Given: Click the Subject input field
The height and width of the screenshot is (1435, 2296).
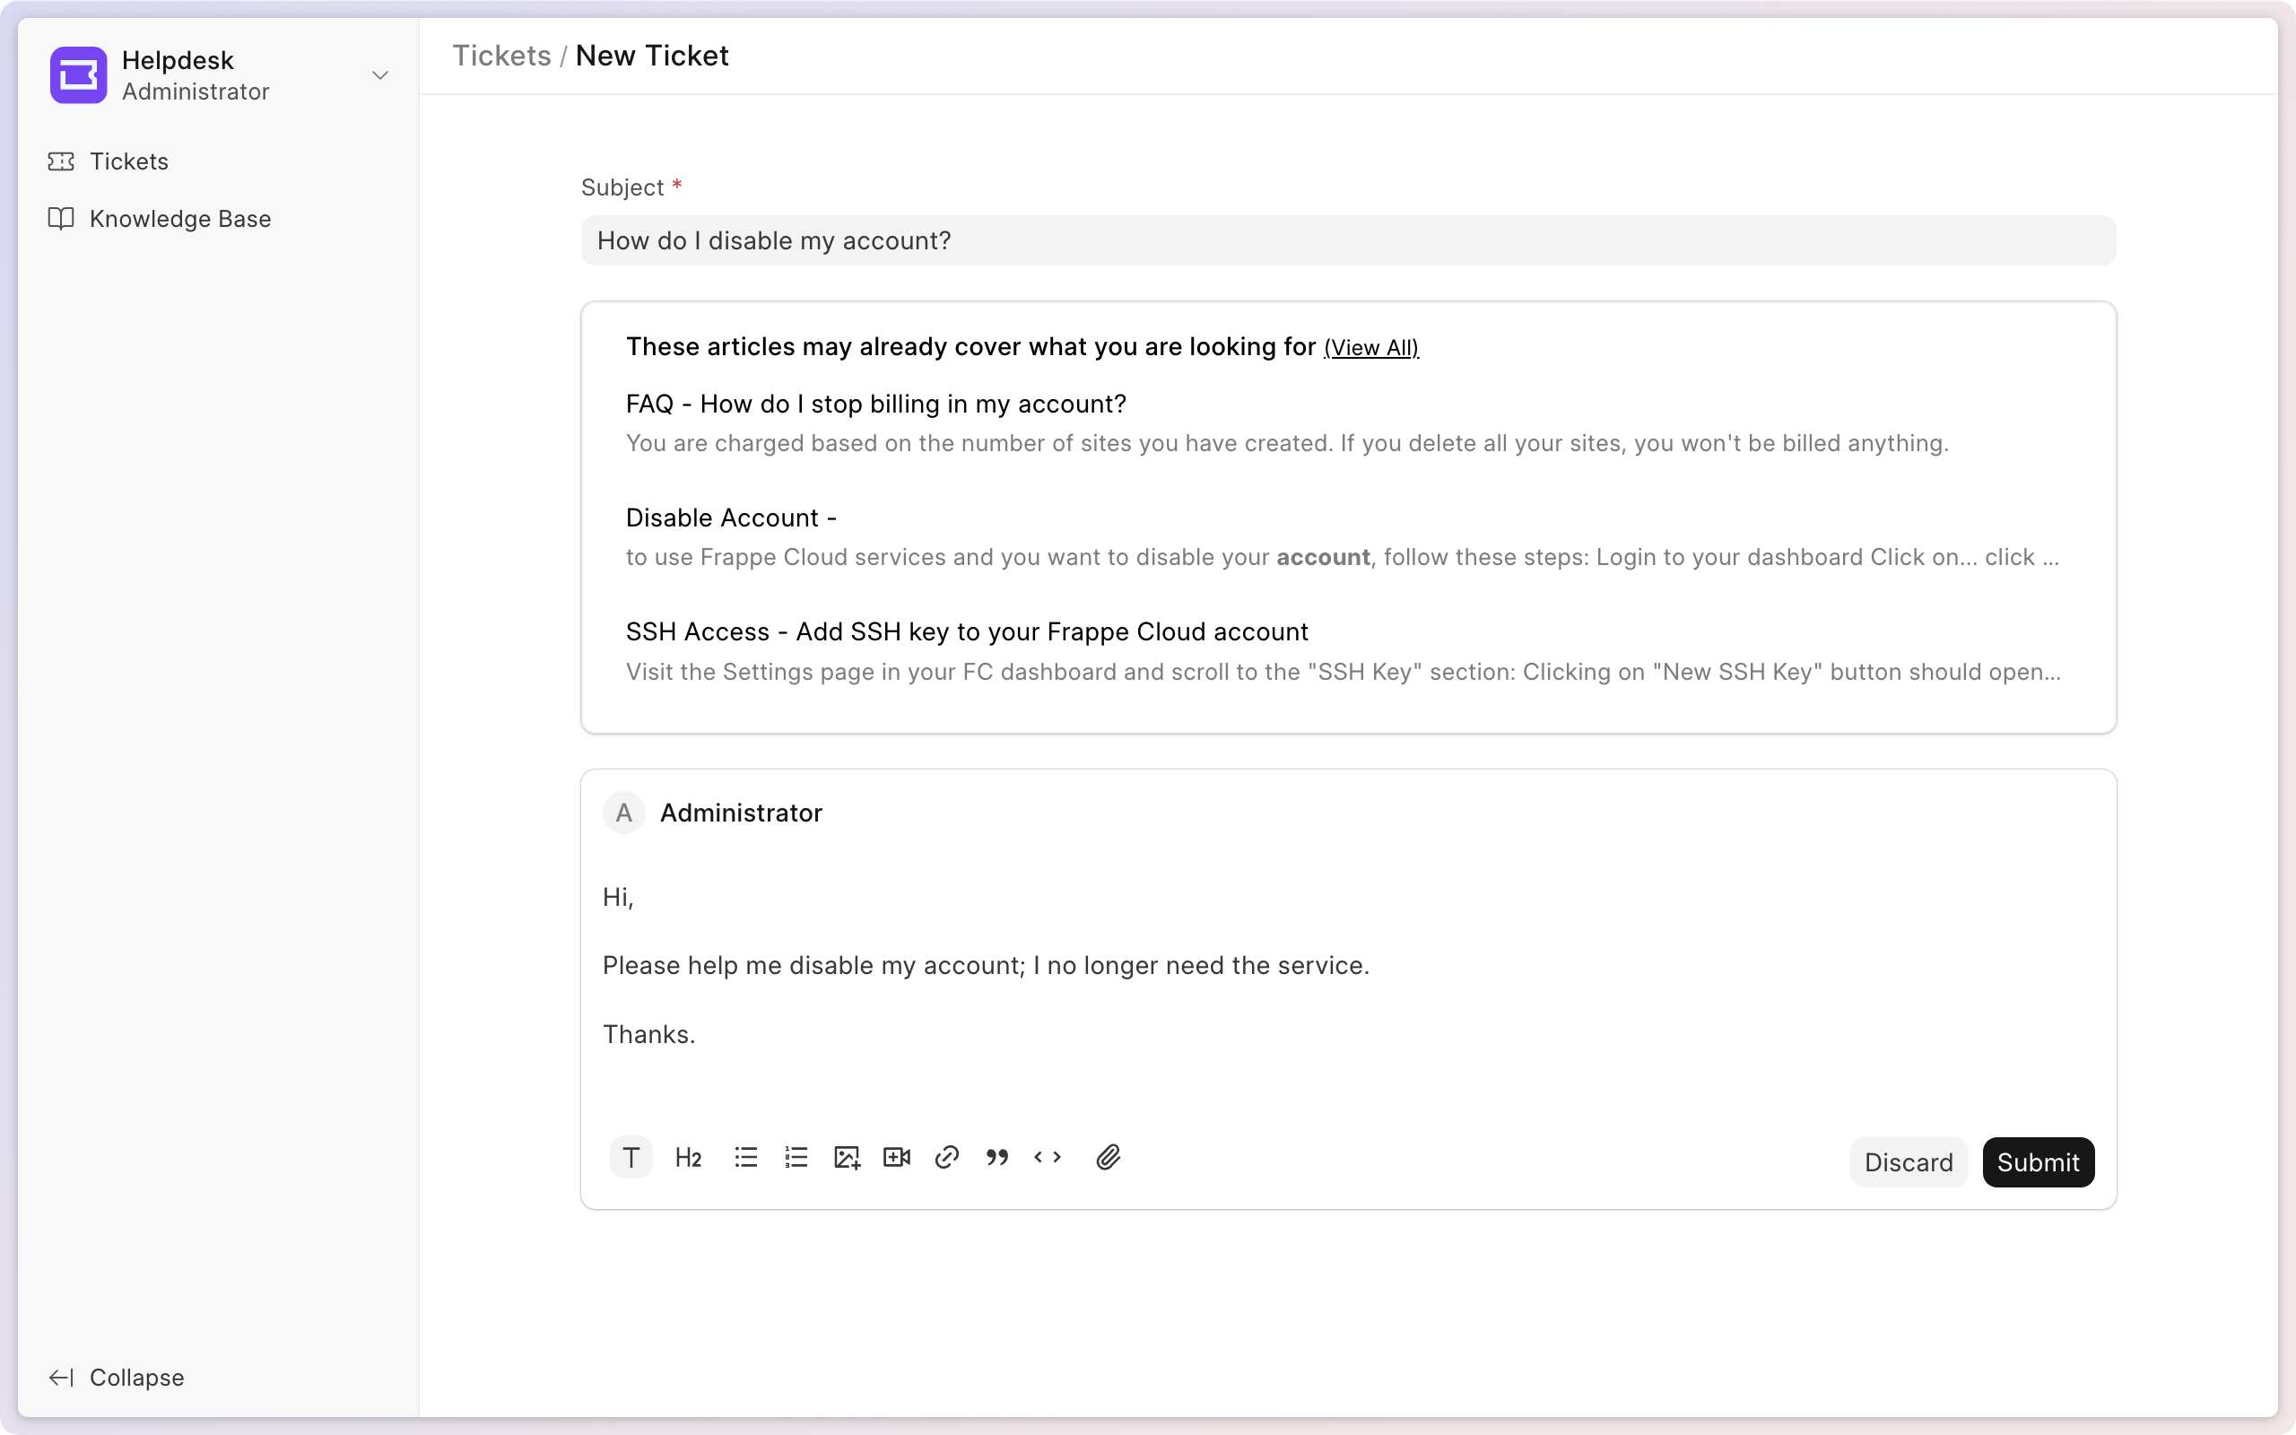Looking at the screenshot, I should pos(1346,240).
